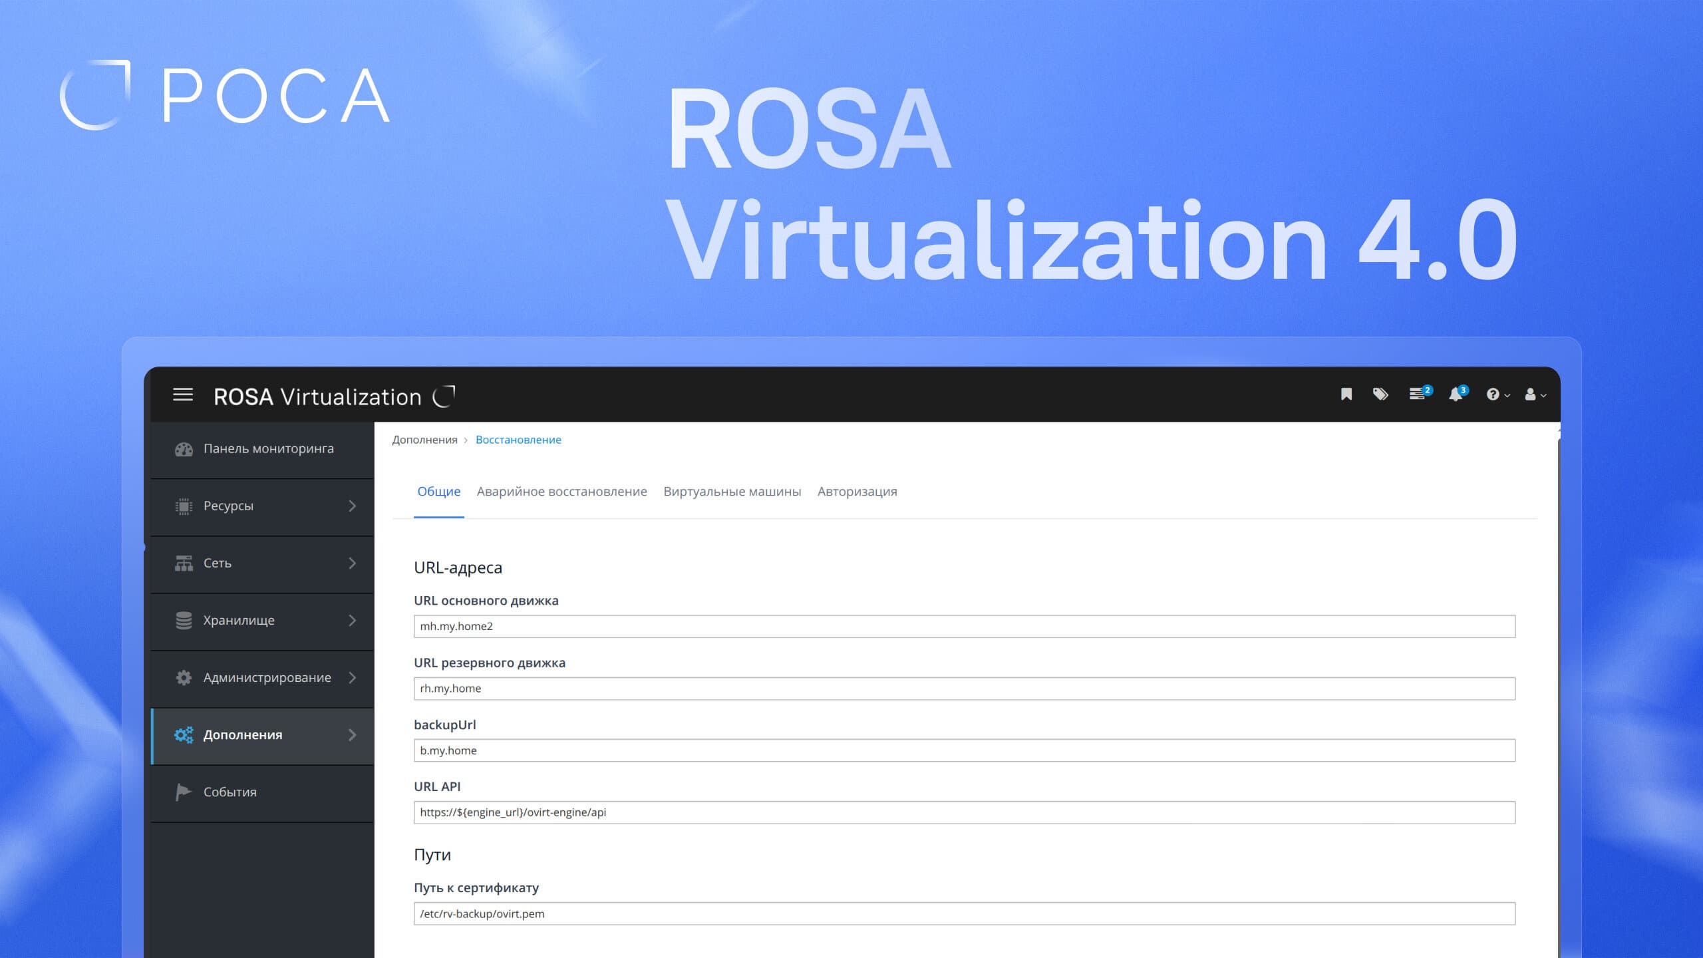Screen dimensions: 1703x958
Task: Open the bookmarks icon in header
Action: click(x=1346, y=395)
